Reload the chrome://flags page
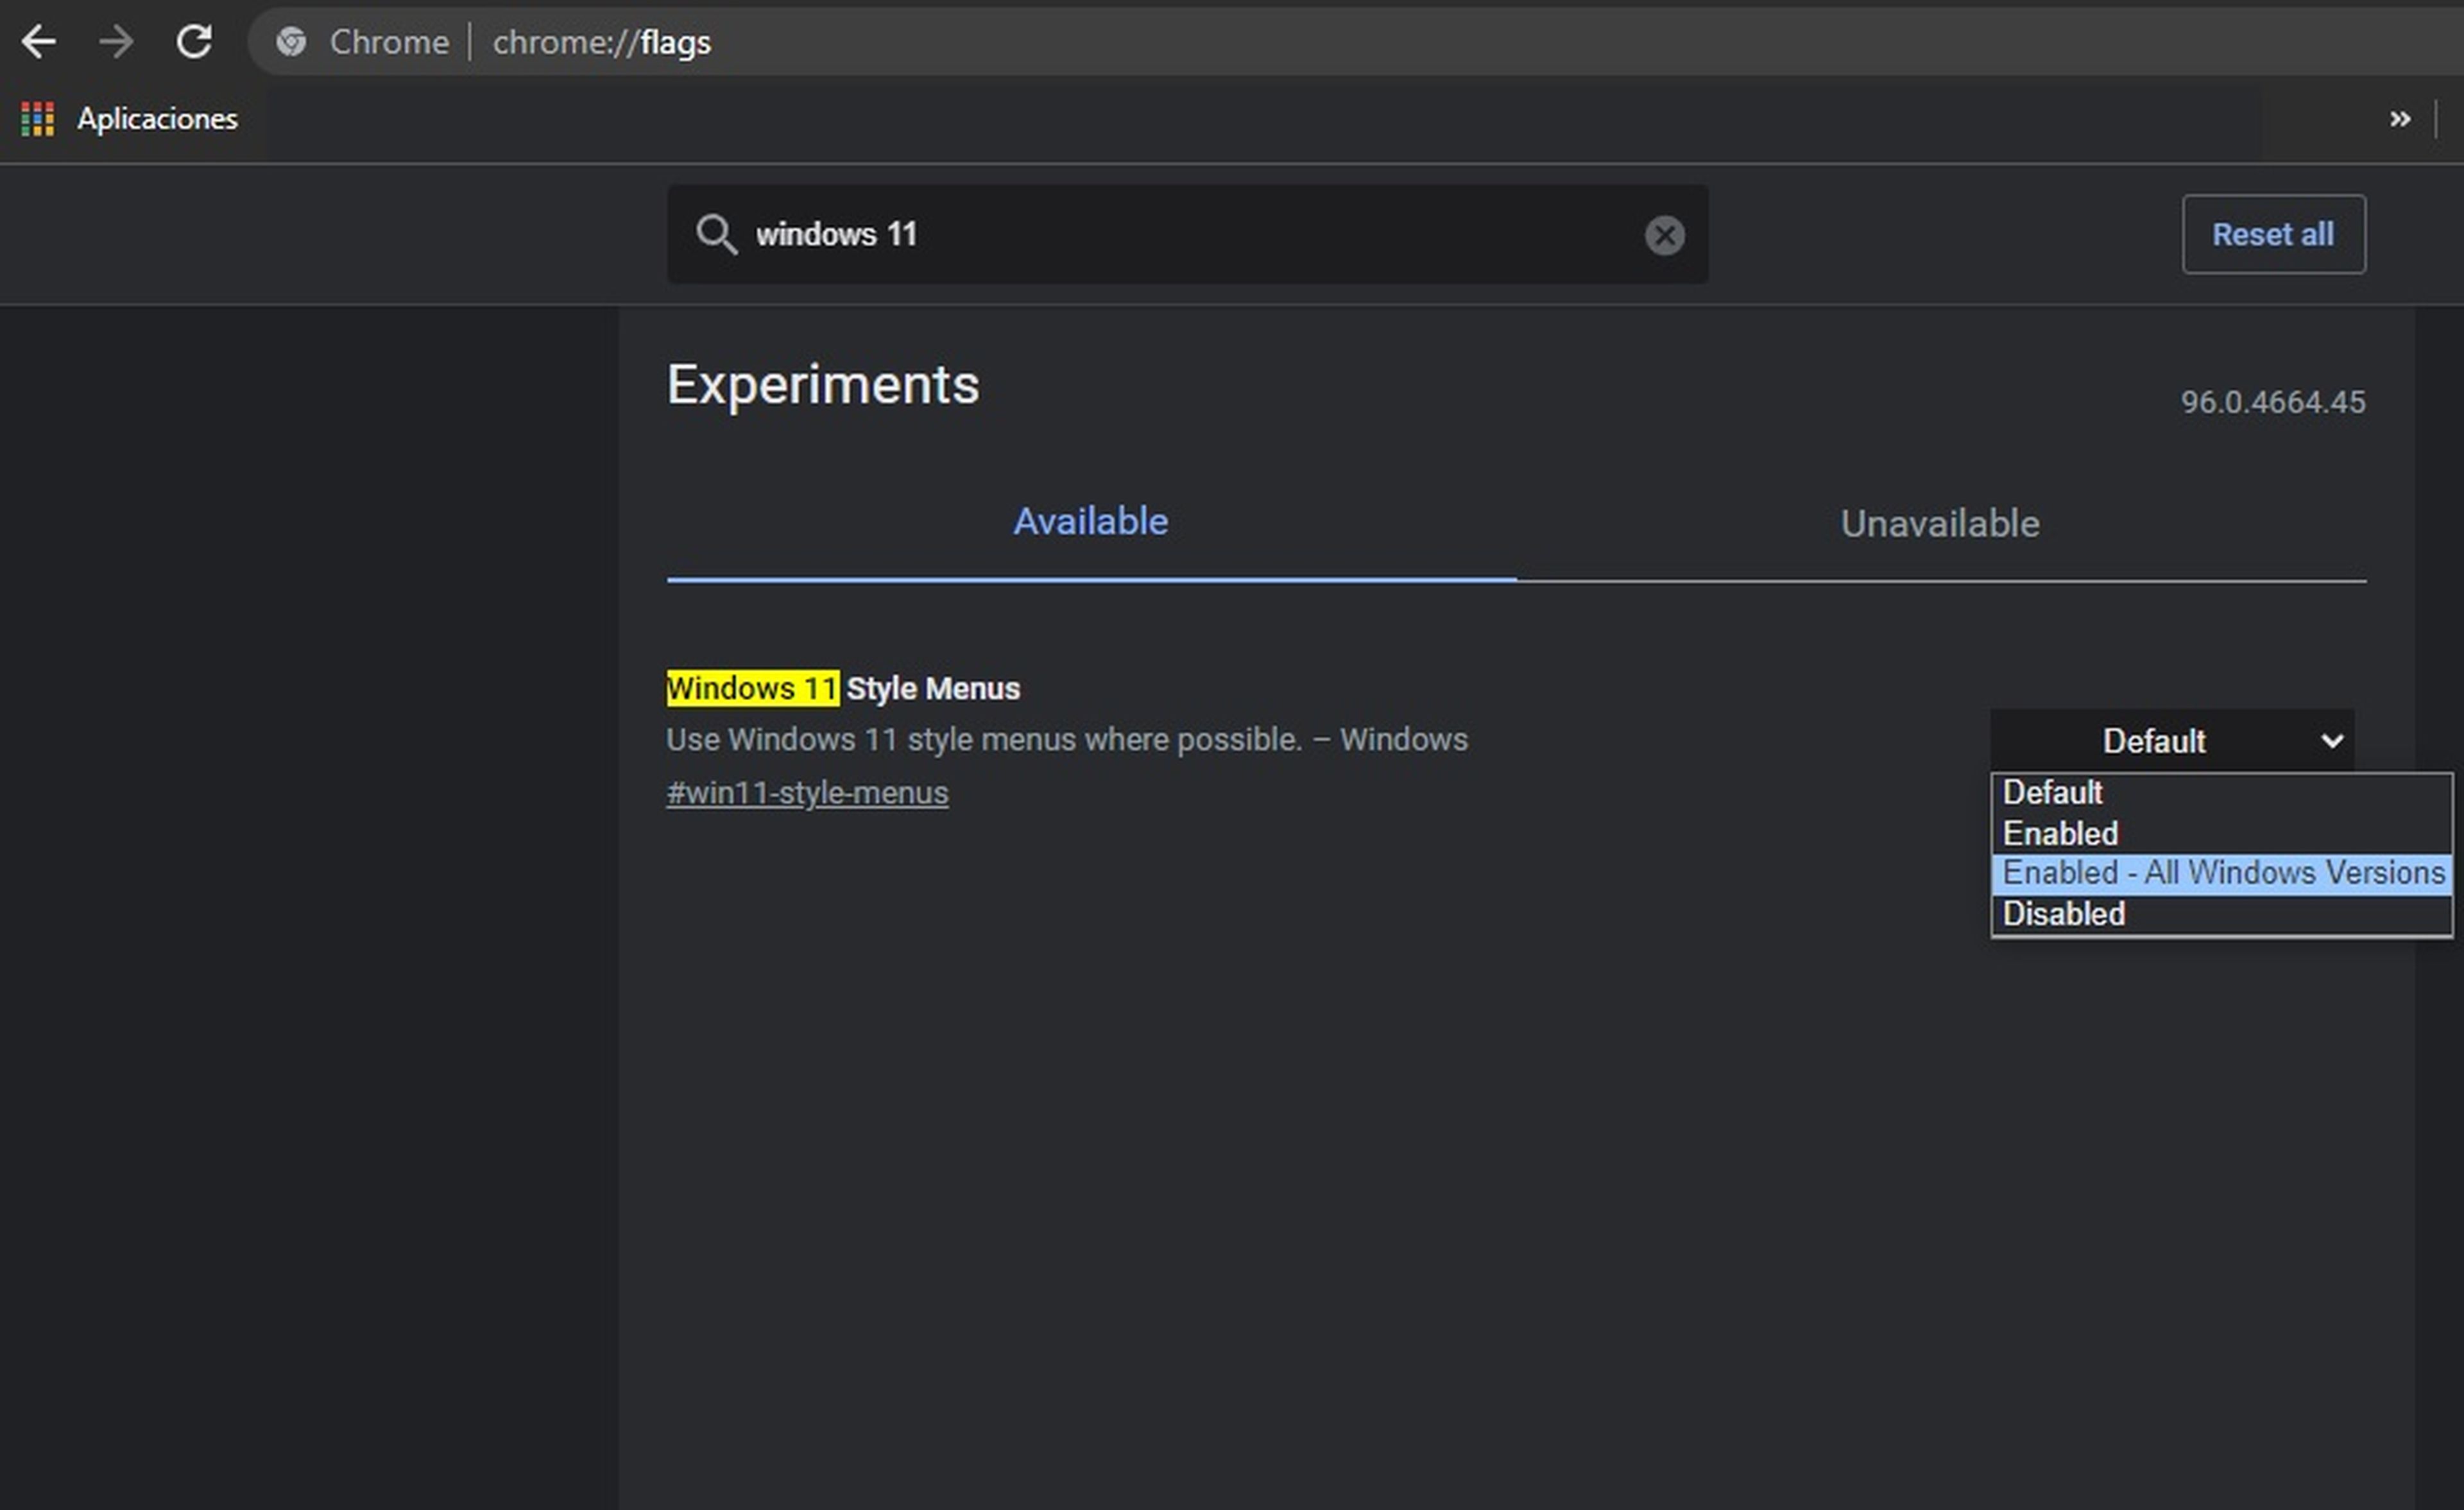This screenshot has width=2464, height=1510. pyautogui.click(x=194, y=42)
